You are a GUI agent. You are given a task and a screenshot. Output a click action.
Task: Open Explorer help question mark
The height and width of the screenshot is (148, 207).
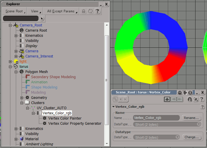pos(98,11)
